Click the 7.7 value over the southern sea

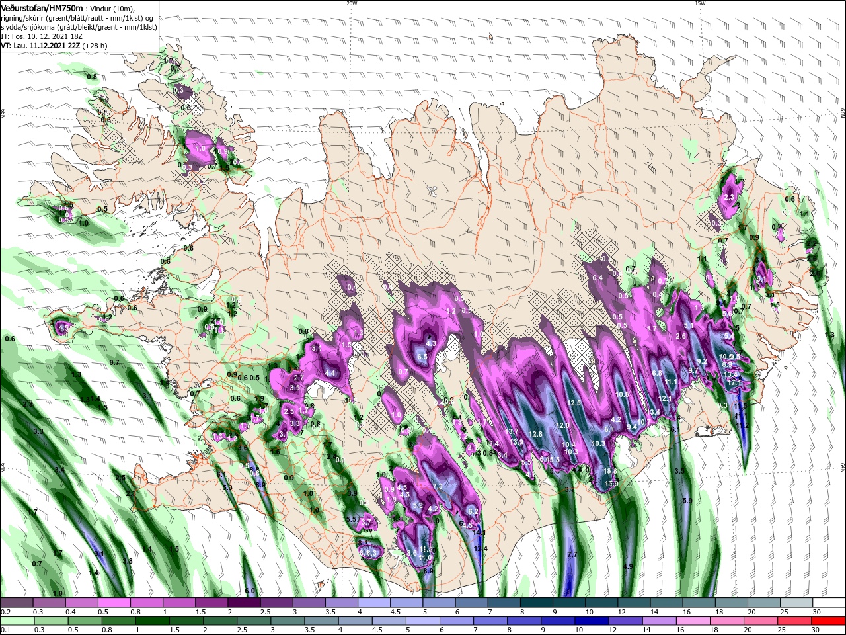click(x=572, y=554)
